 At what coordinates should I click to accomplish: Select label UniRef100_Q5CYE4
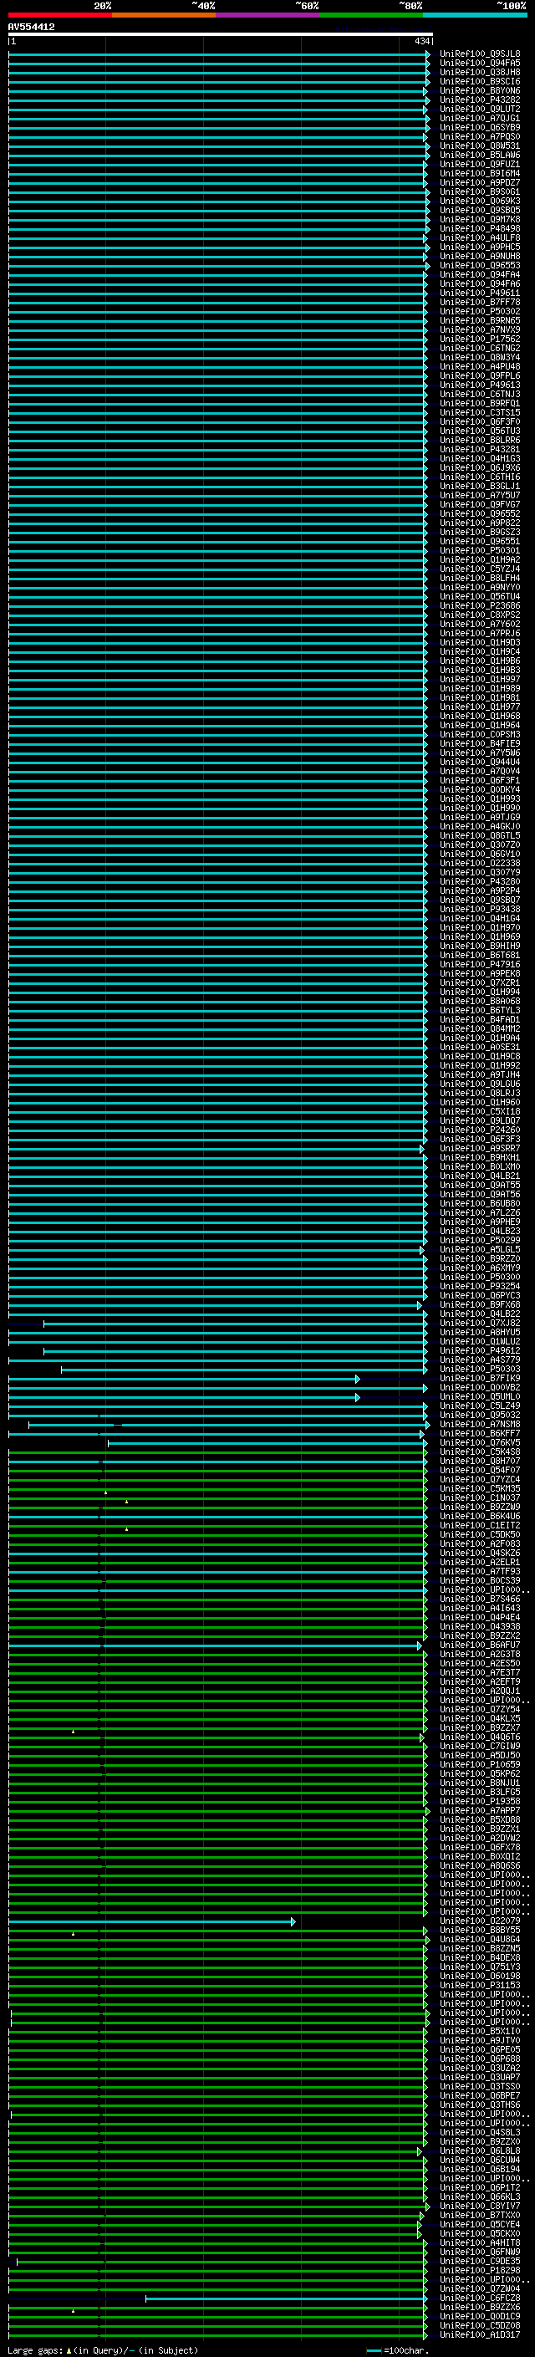pos(479,2224)
